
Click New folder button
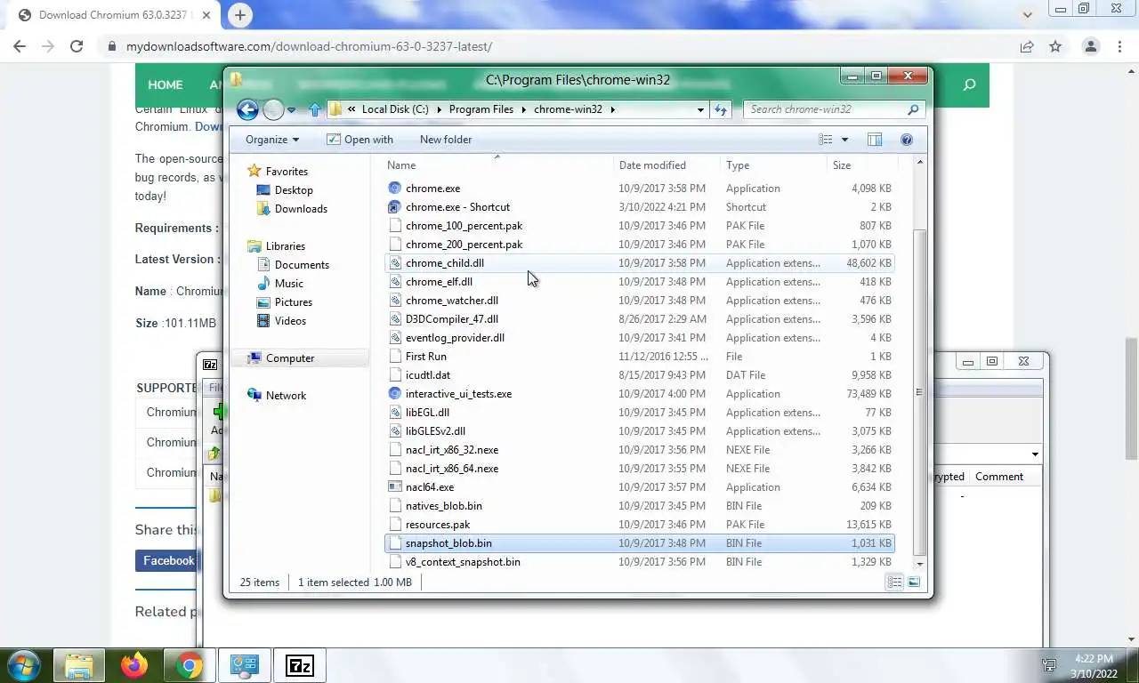pos(446,140)
